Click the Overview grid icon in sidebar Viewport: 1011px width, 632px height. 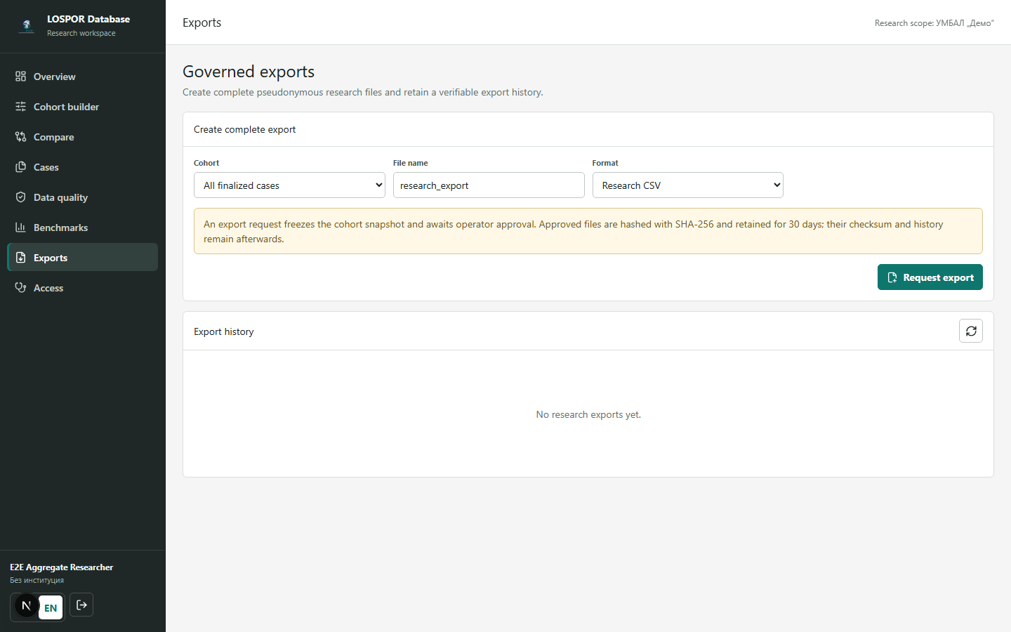pos(20,77)
